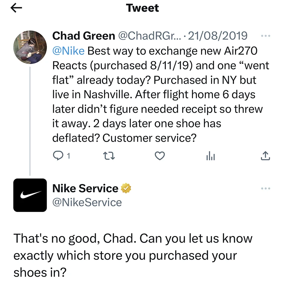Tap the heart icon to like the tweet
Viewport: 285px width, 288px height.
(x=160, y=156)
